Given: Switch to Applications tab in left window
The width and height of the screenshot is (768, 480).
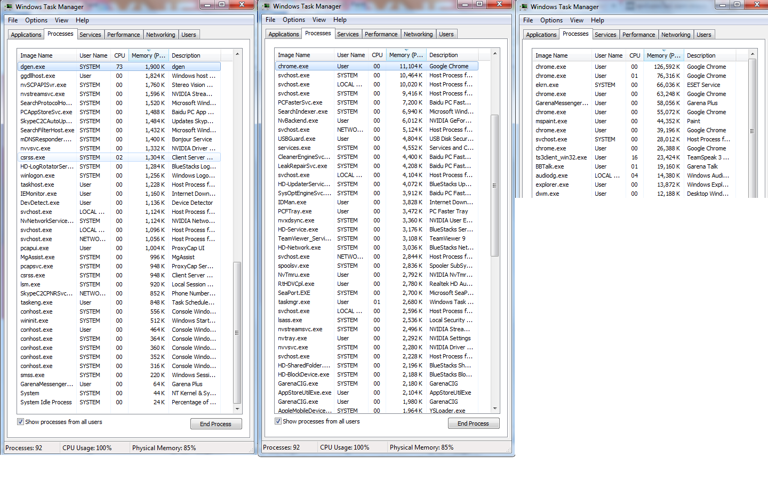Looking at the screenshot, I should pyautogui.click(x=26, y=35).
